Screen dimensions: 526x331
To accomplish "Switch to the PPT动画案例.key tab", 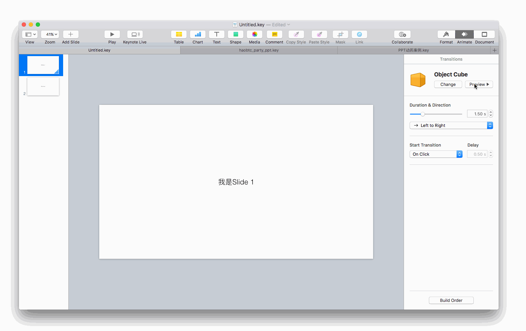I will 413,50.
